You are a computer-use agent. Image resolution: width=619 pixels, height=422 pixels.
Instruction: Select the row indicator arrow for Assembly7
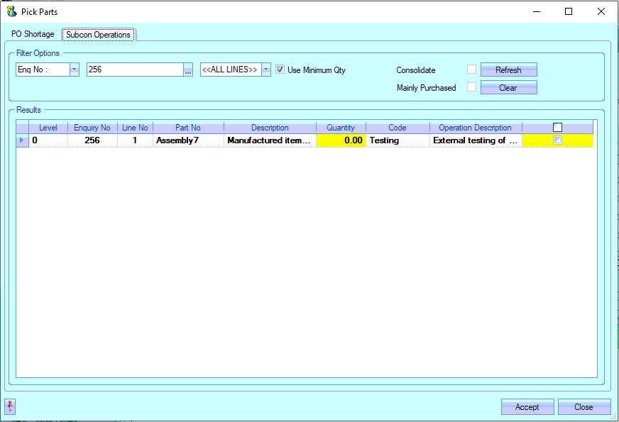click(x=21, y=140)
